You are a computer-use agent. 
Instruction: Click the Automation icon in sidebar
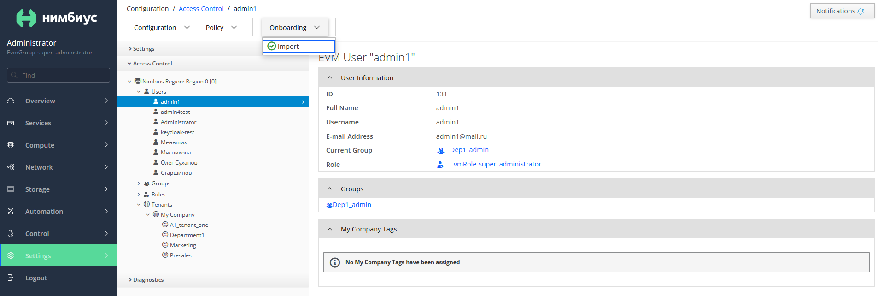11,211
